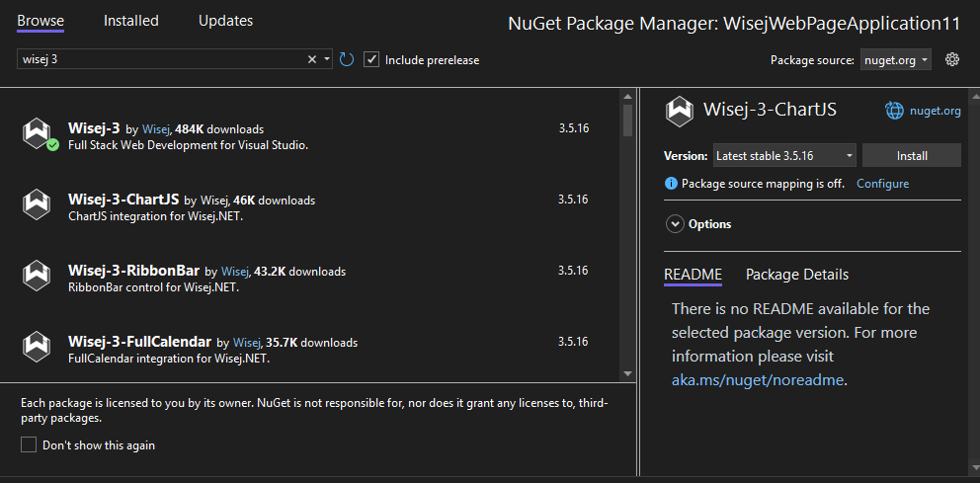The height and width of the screenshot is (483, 980).
Task: Click the info icon for package source mapping
Action: click(x=671, y=184)
